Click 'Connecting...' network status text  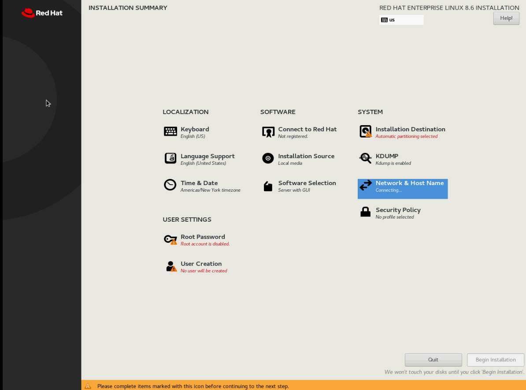pos(389,190)
